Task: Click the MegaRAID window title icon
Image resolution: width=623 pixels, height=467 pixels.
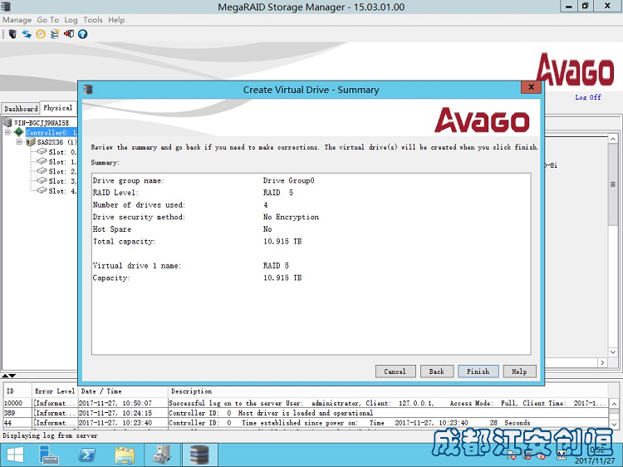Action: click(6, 7)
